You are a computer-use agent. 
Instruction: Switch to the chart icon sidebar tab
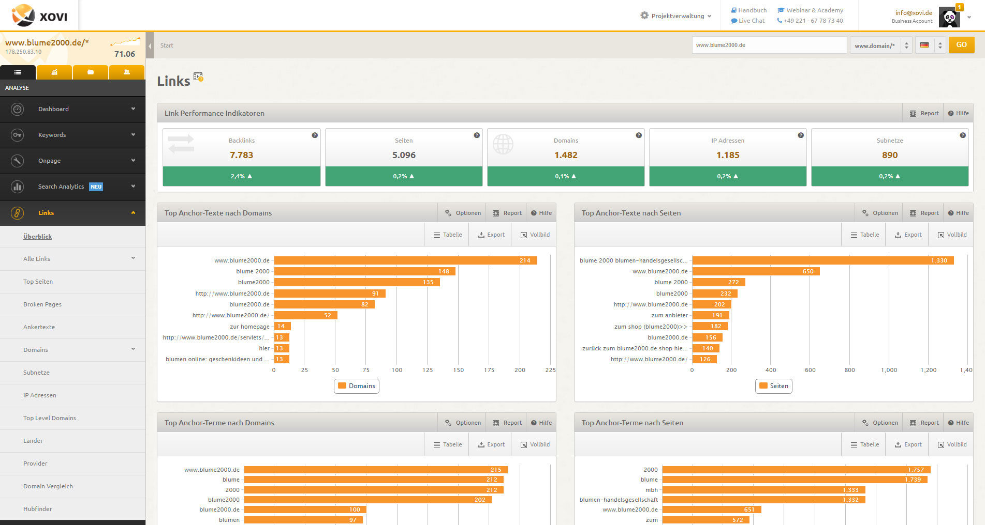pyautogui.click(x=54, y=72)
